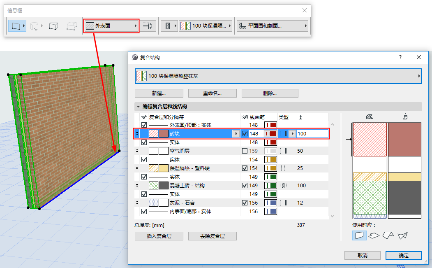The image size is (432, 268).
Task: Click the 去除复合层 button
Action: point(213,236)
